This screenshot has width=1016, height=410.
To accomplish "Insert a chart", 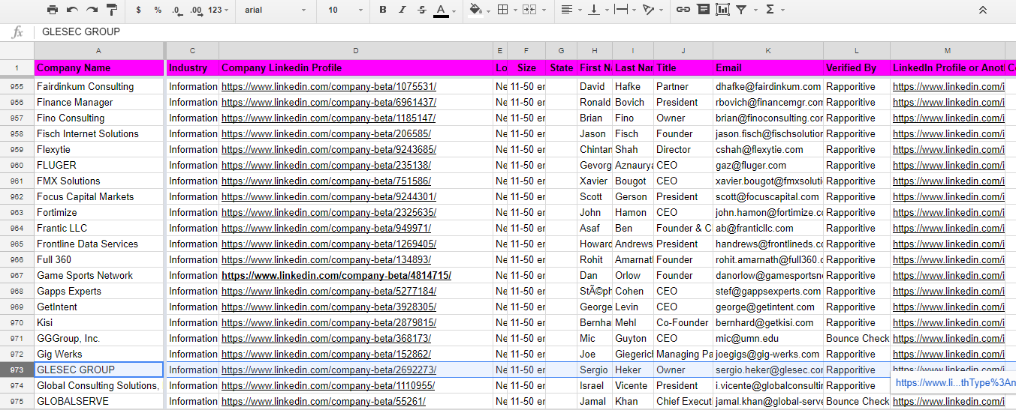I will 722,10.
